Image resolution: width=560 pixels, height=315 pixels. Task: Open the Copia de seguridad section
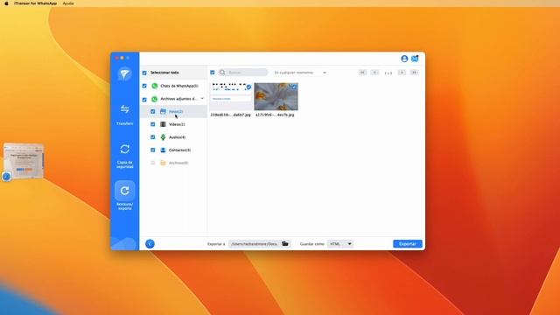tap(124, 156)
